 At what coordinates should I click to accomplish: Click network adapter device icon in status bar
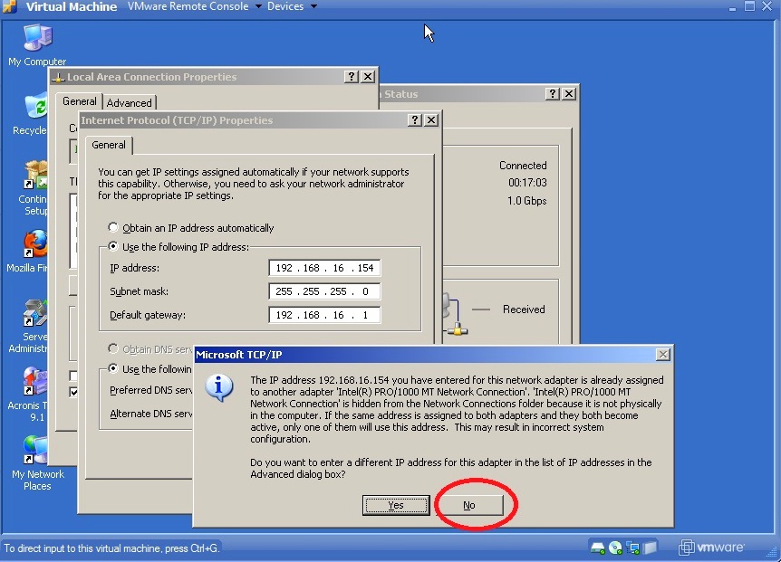tap(632, 548)
